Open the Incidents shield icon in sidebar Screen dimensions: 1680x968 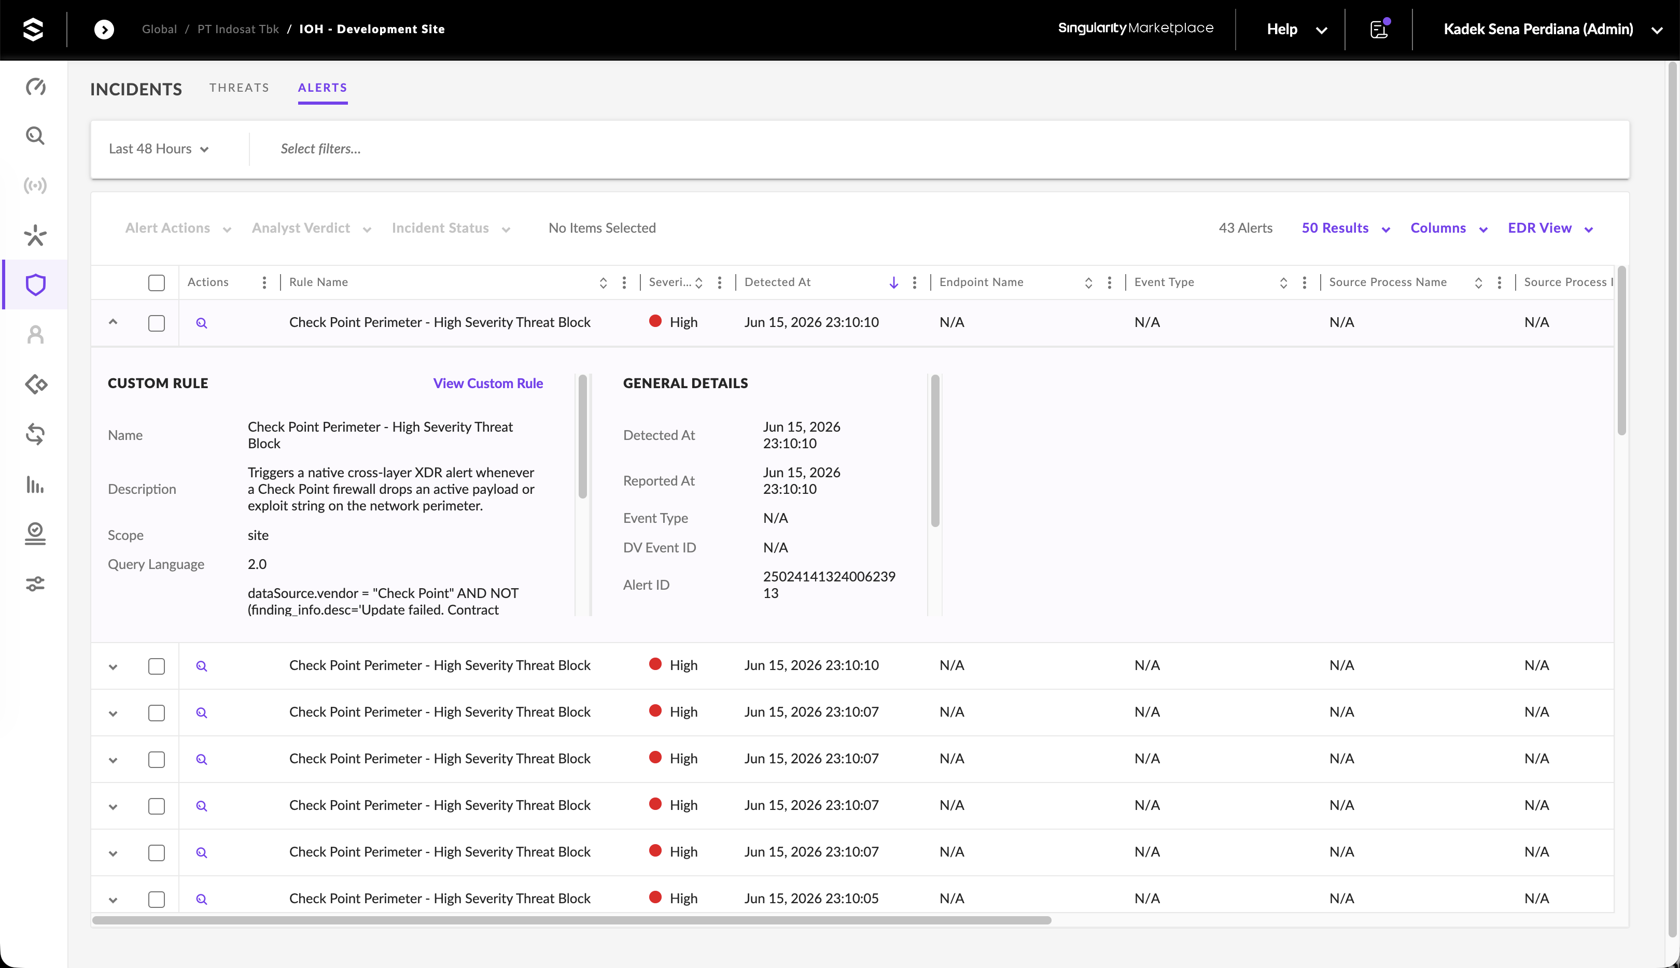click(x=35, y=284)
